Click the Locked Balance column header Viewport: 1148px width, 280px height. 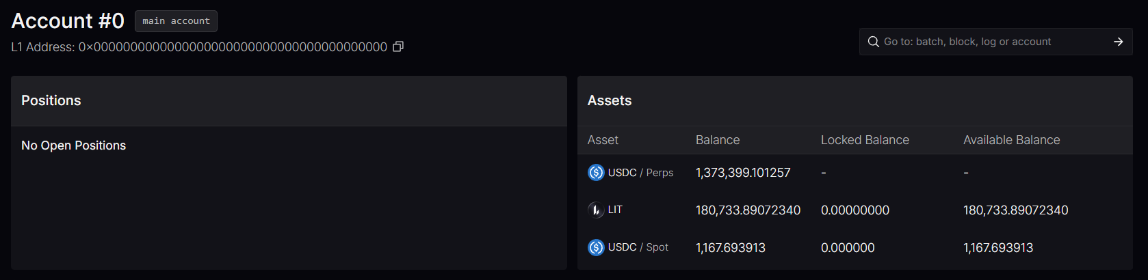click(x=865, y=140)
